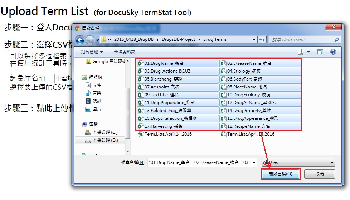This screenshot has height=200, width=350.
Task: Click the folder icon in address bar
Action: [103, 40]
